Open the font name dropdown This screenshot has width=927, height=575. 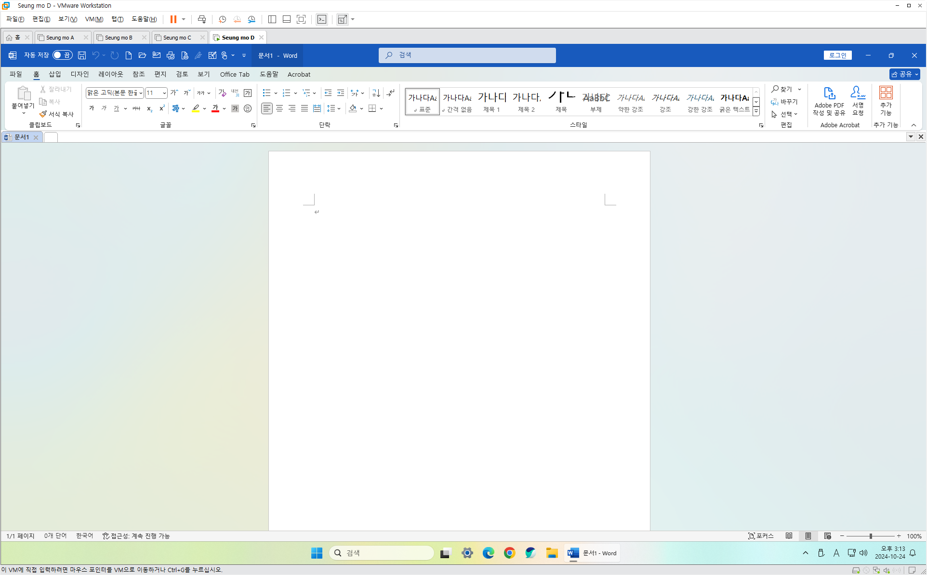pyautogui.click(x=141, y=93)
